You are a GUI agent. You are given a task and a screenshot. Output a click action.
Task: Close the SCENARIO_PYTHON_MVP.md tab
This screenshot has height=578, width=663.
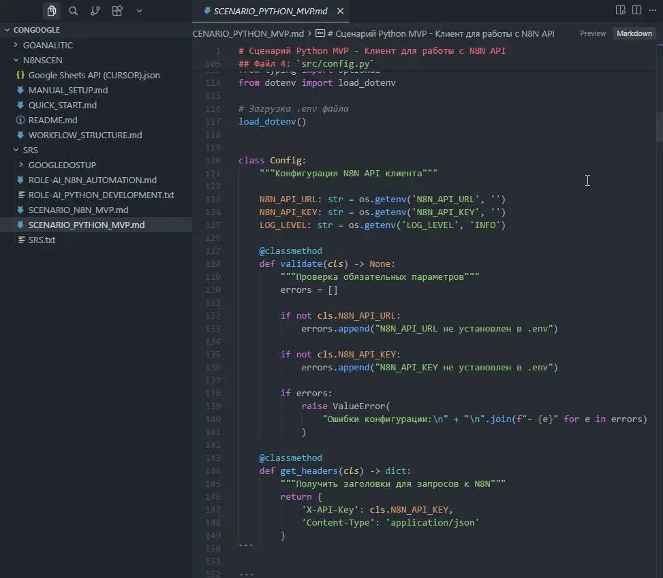tap(340, 11)
